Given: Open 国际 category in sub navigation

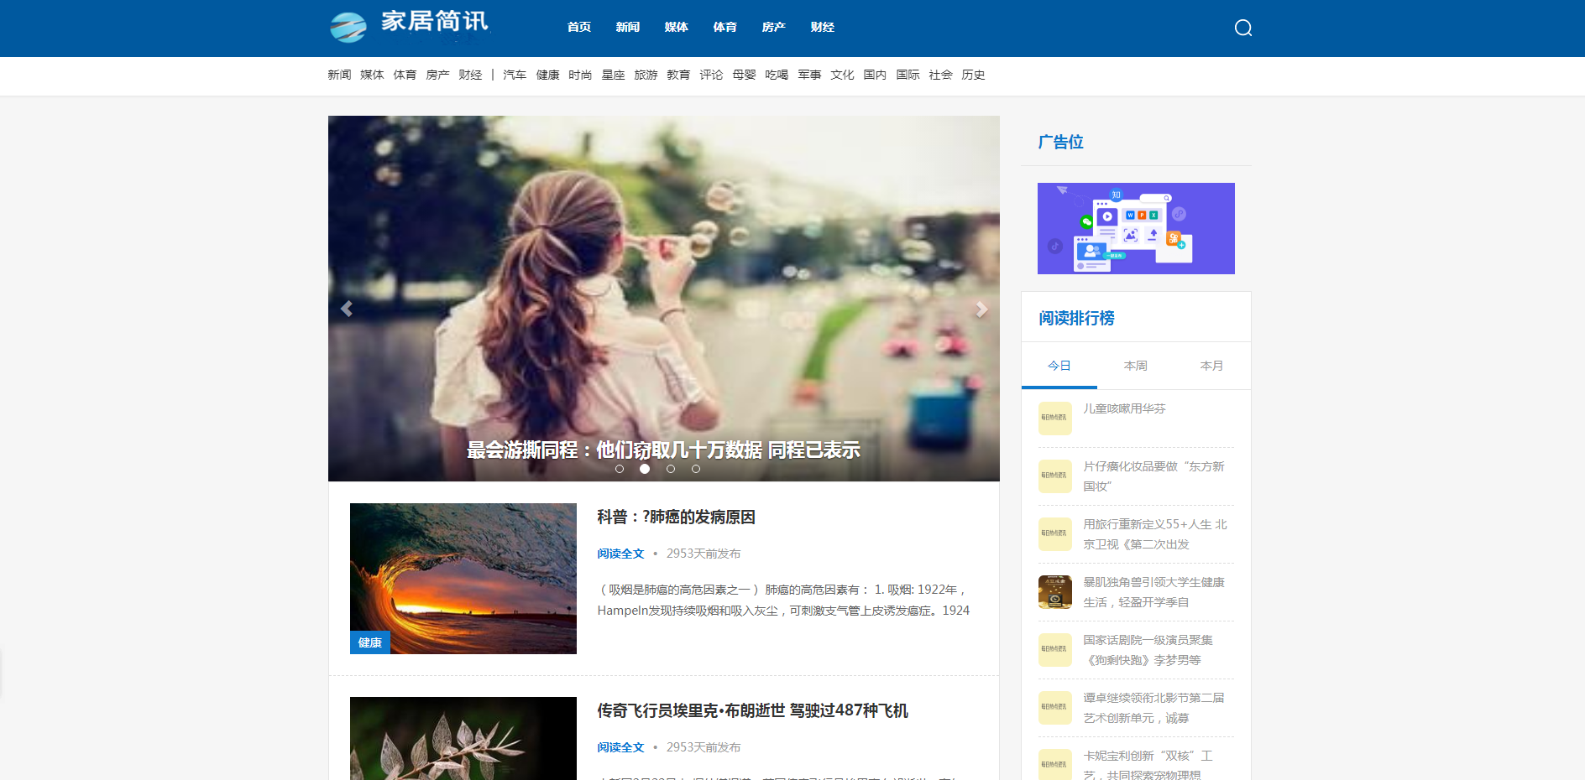Looking at the screenshot, I should pos(908,75).
